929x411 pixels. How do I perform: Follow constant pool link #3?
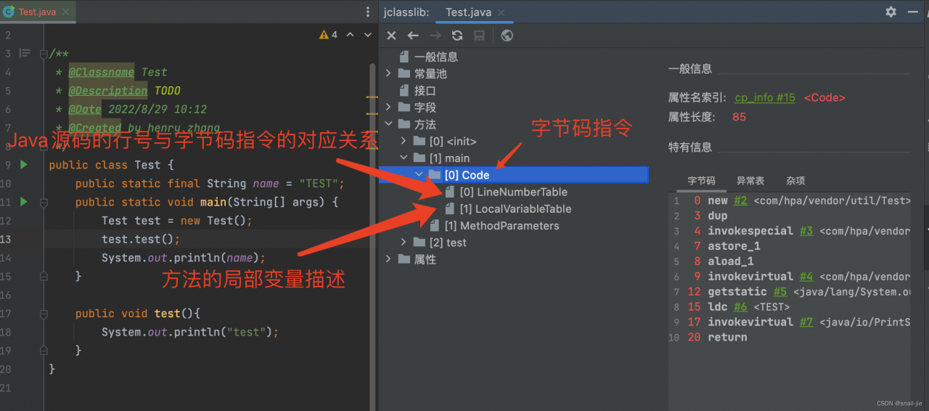806,231
